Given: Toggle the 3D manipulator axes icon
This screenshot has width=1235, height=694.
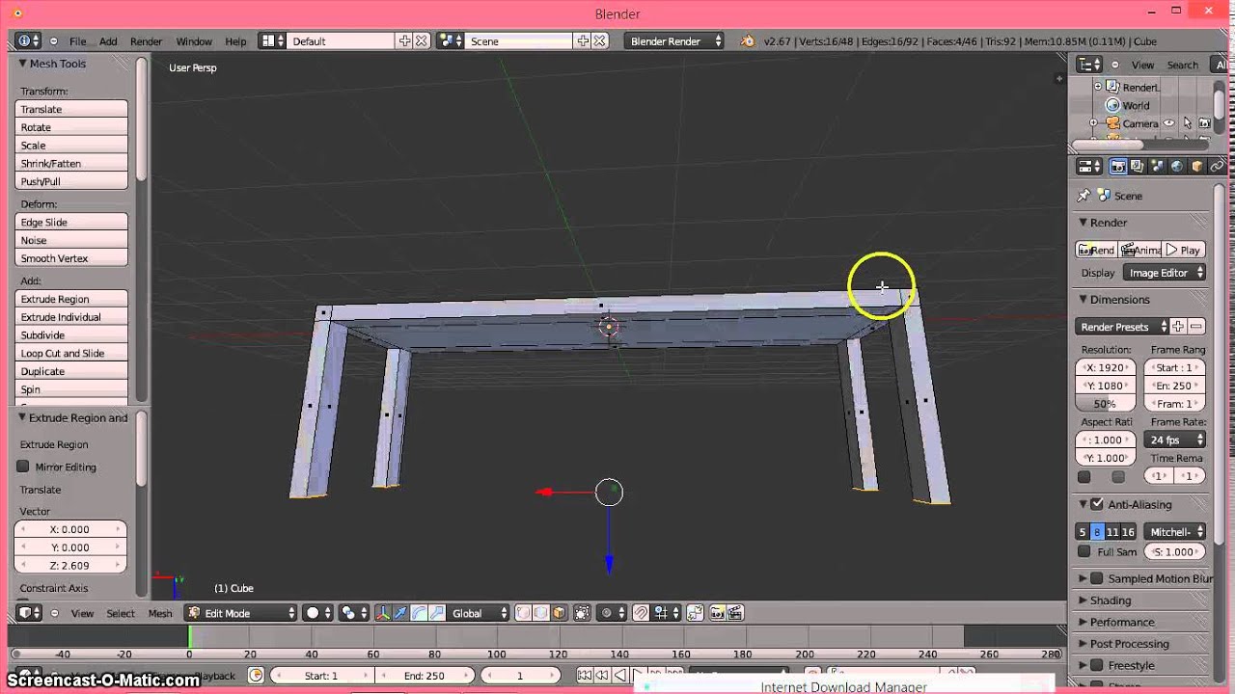Looking at the screenshot, I should tap(382, 613).
